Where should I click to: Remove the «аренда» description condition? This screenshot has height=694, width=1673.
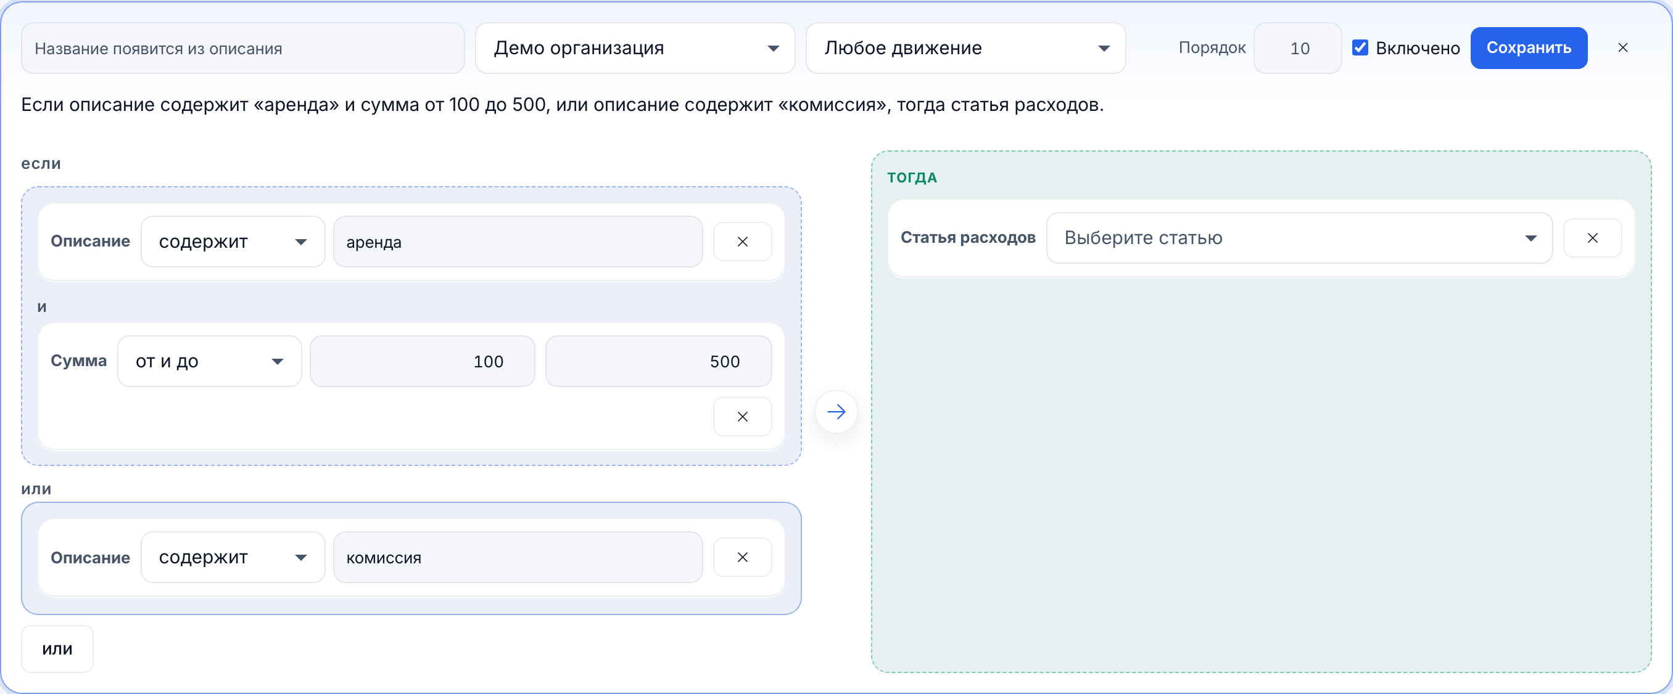[x=742, y=242]
